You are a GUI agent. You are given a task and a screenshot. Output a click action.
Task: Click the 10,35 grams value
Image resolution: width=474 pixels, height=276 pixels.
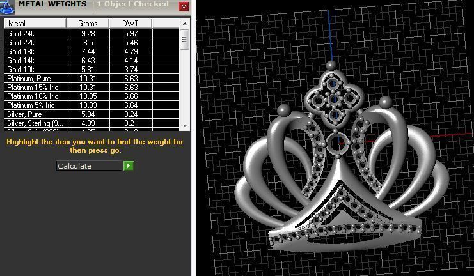click(x=88, y=96)
